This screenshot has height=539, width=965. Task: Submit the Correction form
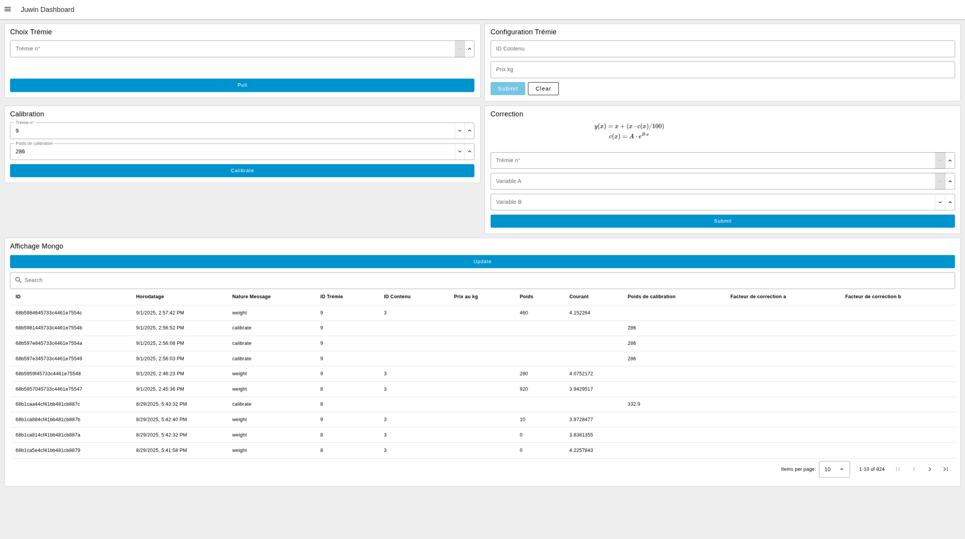(722, 221)
